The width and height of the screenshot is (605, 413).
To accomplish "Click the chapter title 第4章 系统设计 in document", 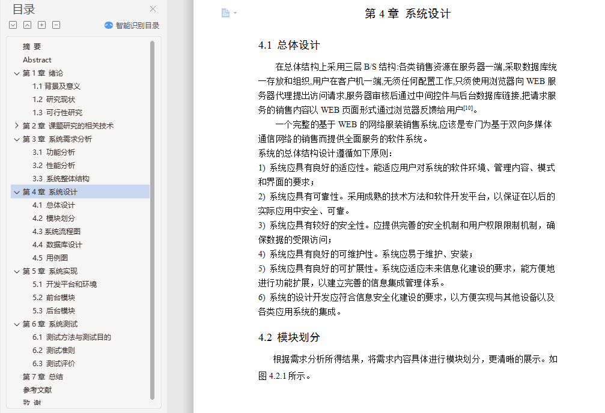I will click(408, 14).
